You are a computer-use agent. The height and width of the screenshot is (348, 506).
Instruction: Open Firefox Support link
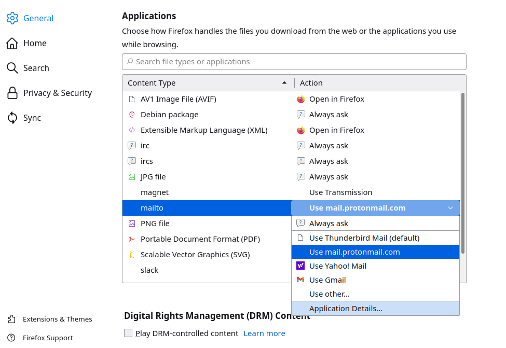[48, 338]
